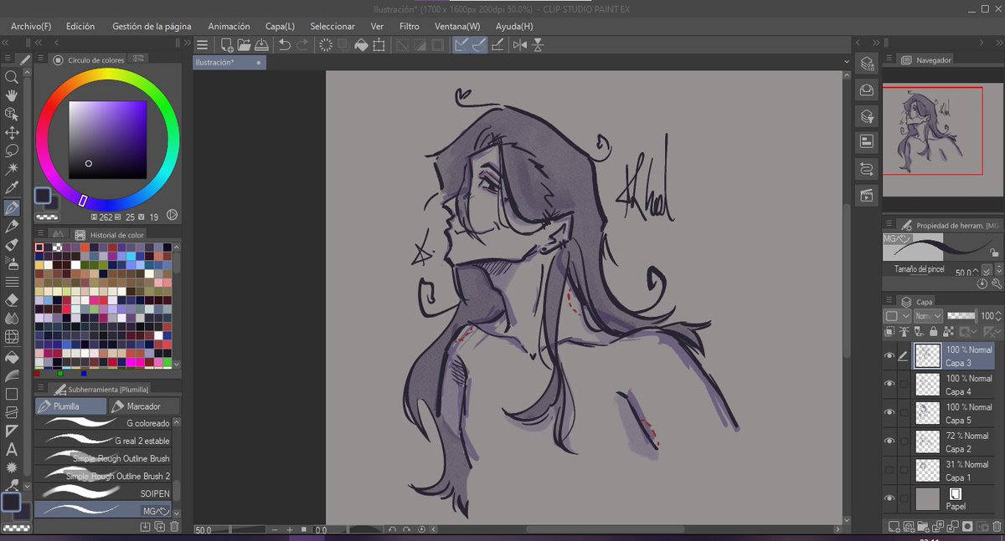Undo the last action
The image size is (1005, 541).
point(286,45)
